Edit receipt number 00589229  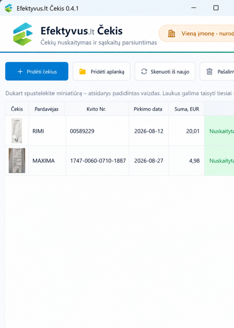pos(97,131)
